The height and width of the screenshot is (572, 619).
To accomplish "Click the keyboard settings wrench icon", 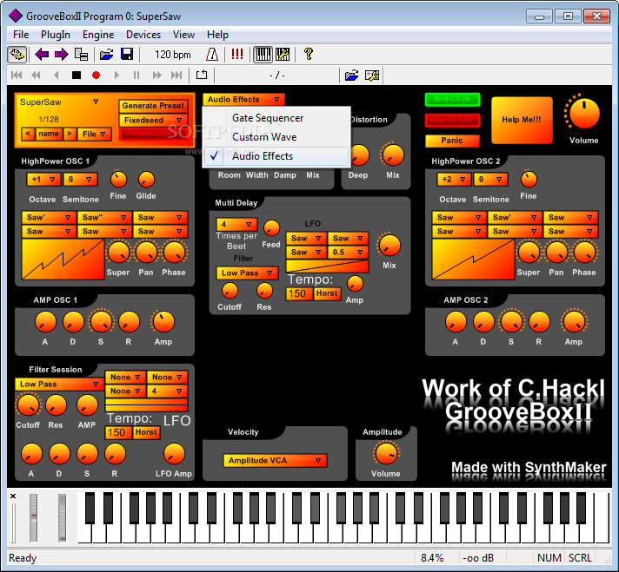I will pyautogui.click(x=283, y=55).
